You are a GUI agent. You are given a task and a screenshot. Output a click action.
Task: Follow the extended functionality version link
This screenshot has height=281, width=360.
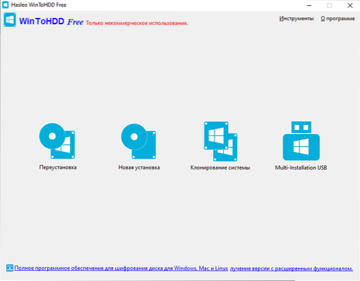point(291,268)
